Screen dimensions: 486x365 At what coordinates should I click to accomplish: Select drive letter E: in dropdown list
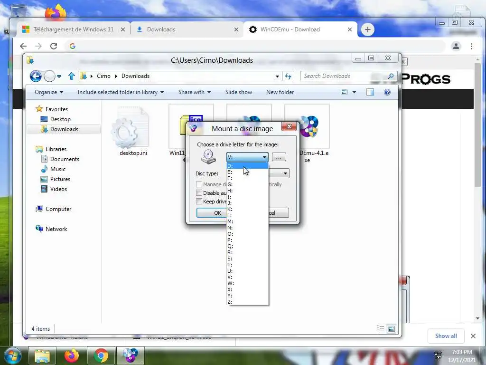(x=247, y=172)
